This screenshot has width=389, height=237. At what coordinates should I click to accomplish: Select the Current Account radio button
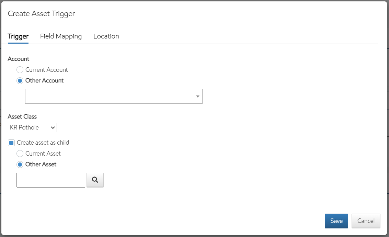pos(20,70)
